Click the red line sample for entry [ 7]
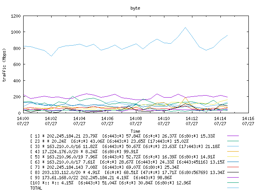 tap(233, 167)
